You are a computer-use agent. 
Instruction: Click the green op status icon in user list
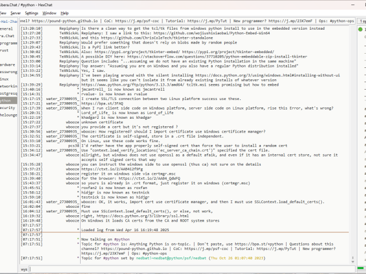[x=360, y=28]
